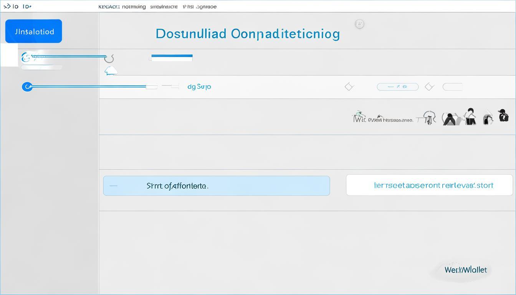Open the "nottinuing" item in top bar
Viewport: 516px width, 295px height.
(134, 7)
